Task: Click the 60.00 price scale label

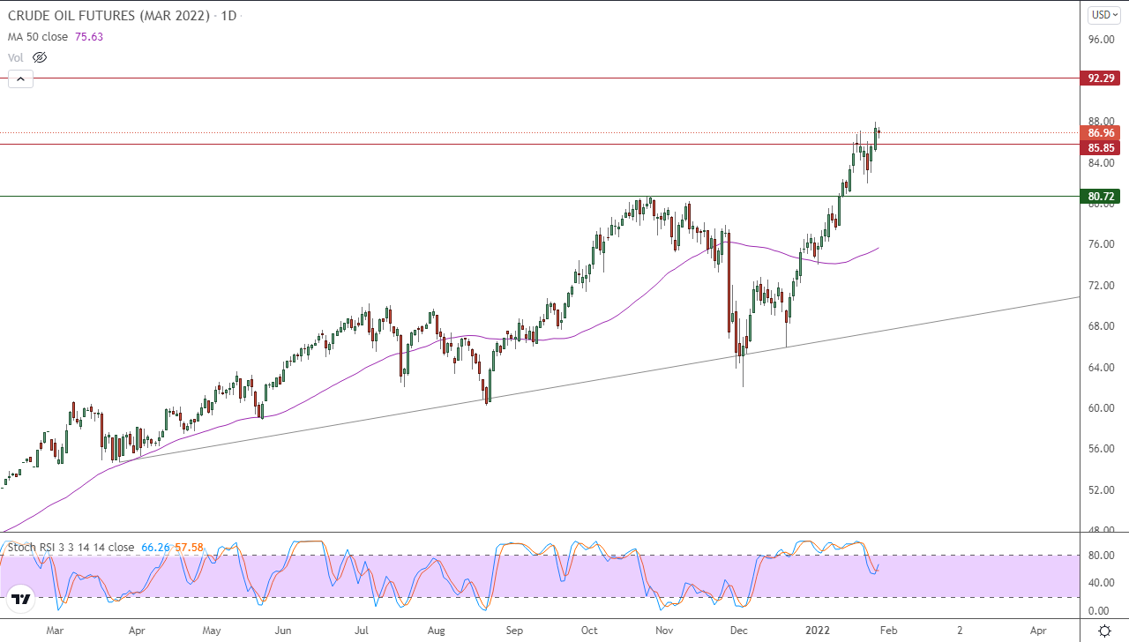Action: (1102, 408)
